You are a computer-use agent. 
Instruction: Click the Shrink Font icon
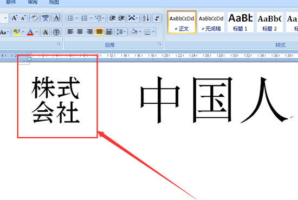23,18
